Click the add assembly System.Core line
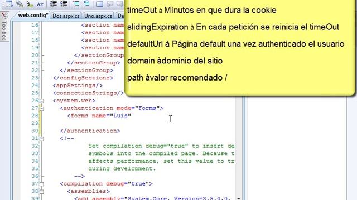This screenshot has width=357, height=200. (x=152, y=198)
